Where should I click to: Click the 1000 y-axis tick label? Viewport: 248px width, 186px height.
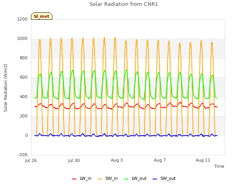pos(22,39)
